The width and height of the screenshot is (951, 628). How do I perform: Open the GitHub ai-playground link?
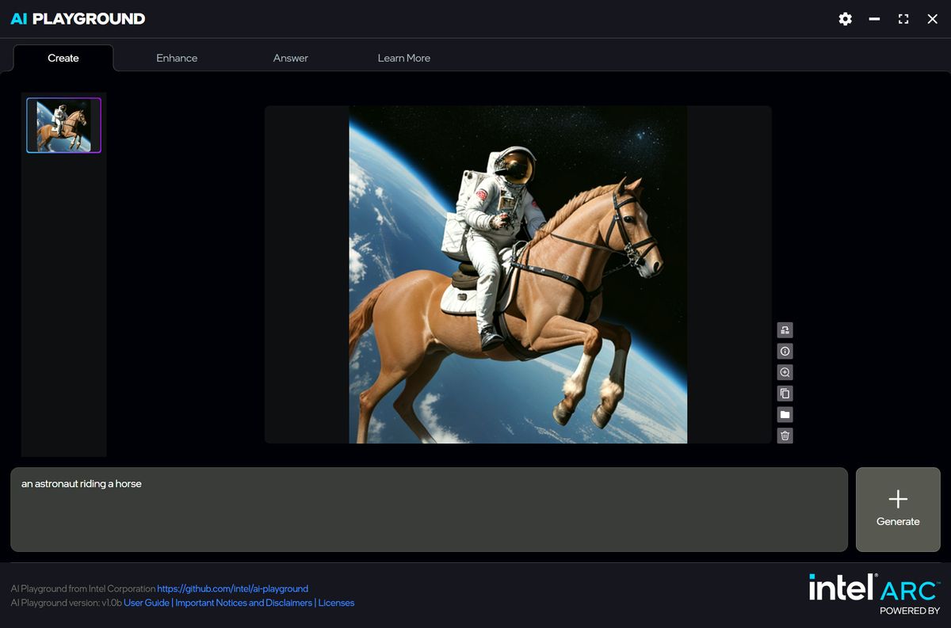pos(232,588)
